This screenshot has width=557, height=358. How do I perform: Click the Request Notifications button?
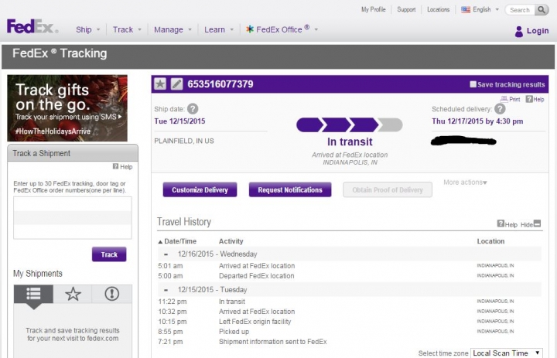pos(290,189)
